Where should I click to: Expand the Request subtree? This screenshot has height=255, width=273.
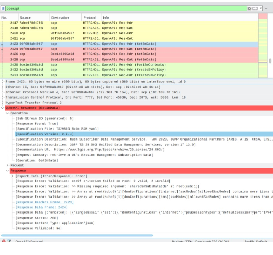click(x=7, y=165)
